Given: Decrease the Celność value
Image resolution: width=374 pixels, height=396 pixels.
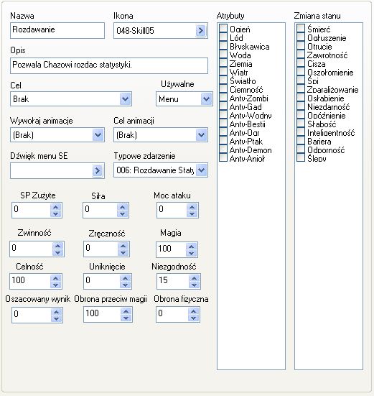Looking at the screenshot, I should (x=55, y=285).
